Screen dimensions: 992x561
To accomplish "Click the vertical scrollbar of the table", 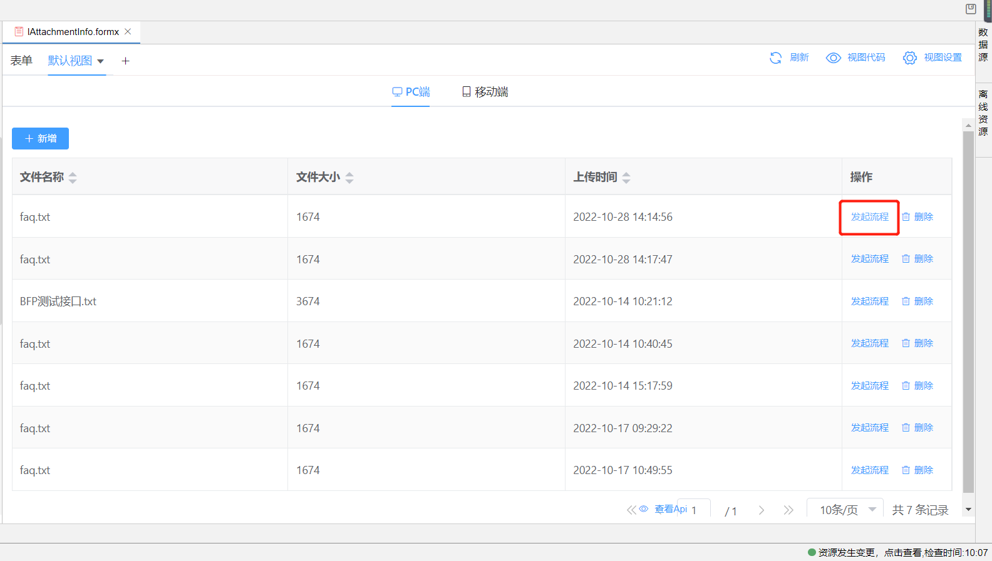I will click(968, 313).
